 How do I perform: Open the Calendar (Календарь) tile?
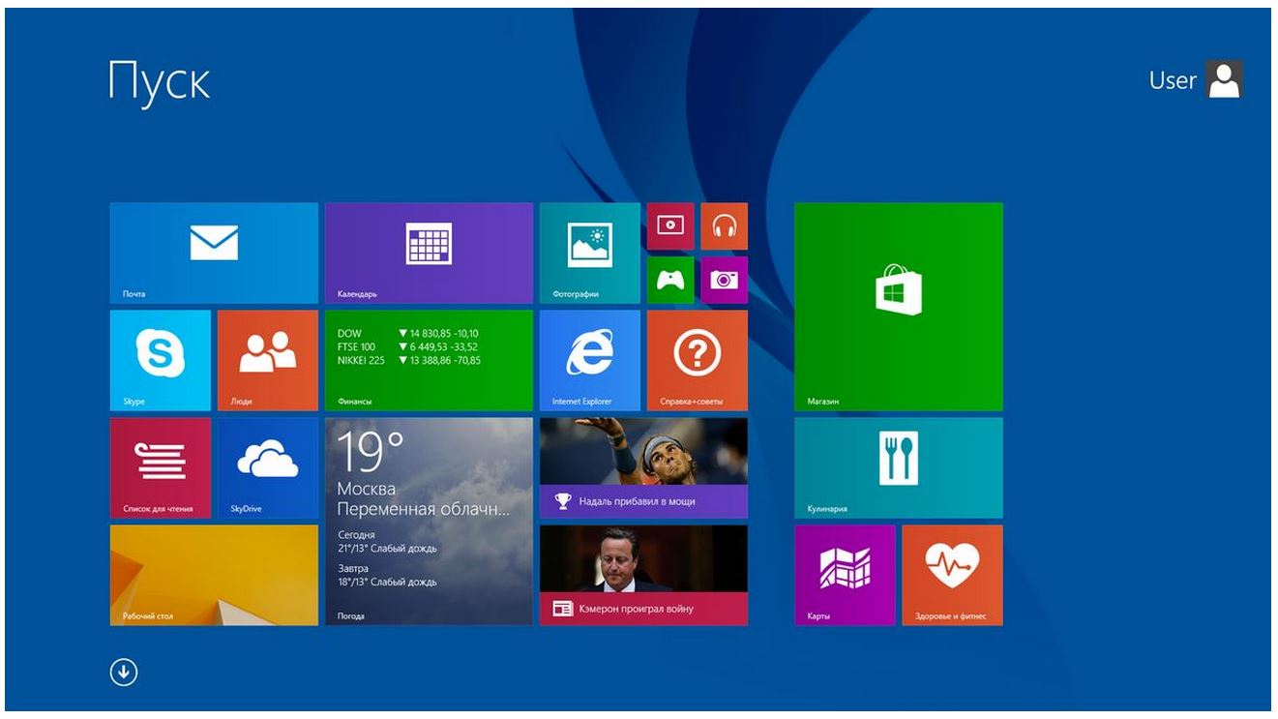pos(429,254)
